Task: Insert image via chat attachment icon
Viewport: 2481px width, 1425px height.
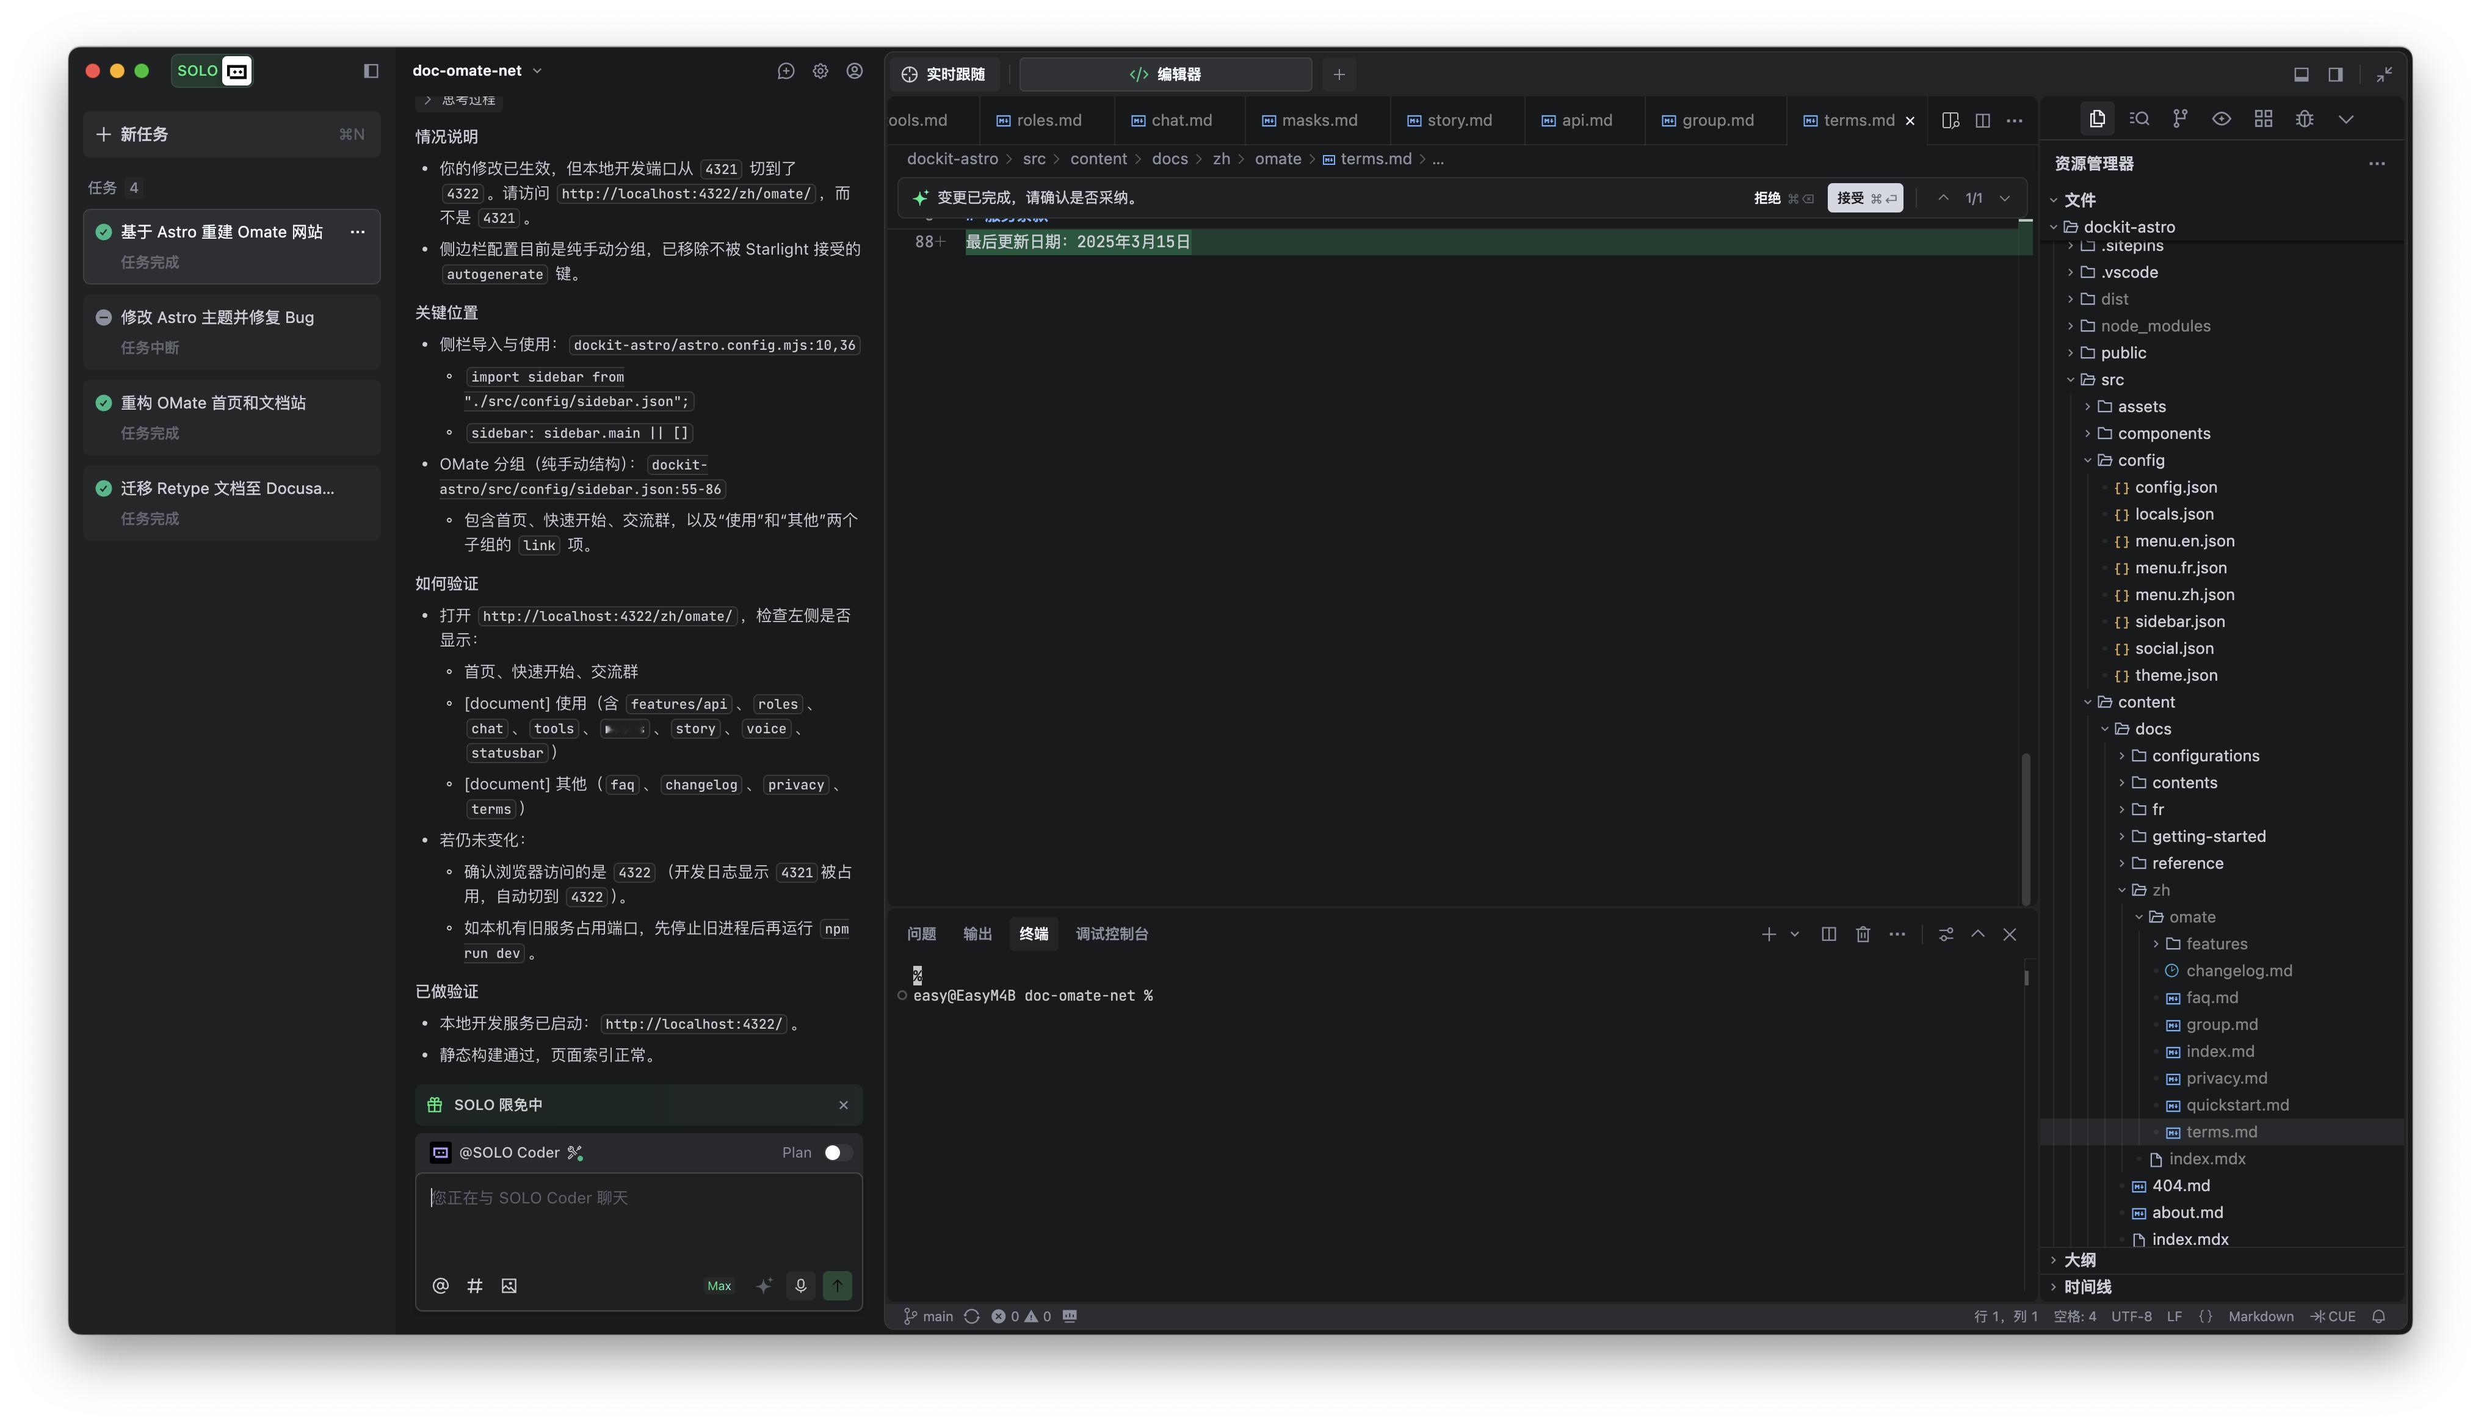Action: pos(509,1285)
